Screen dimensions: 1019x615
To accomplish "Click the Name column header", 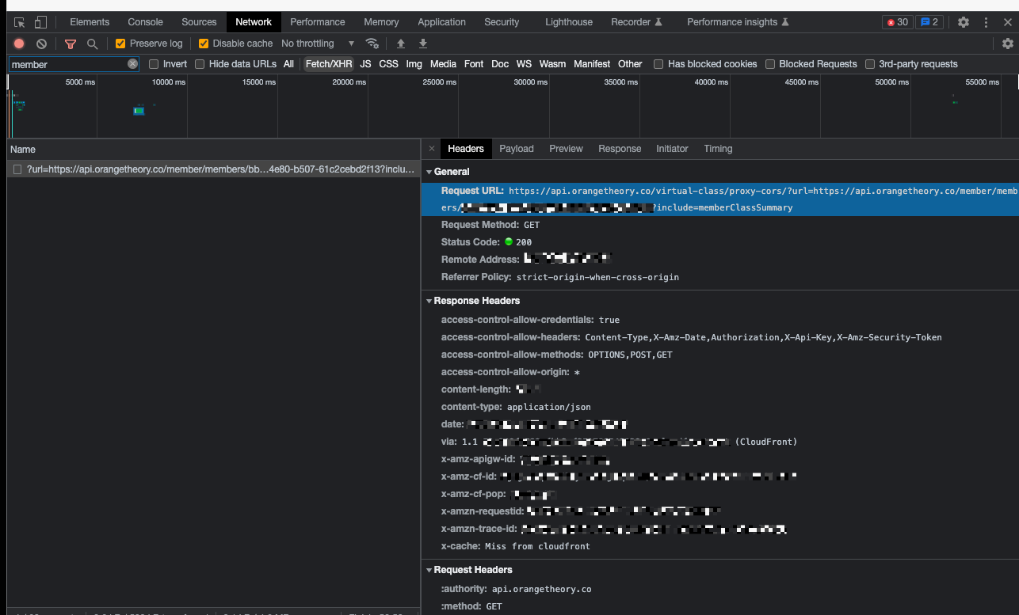I will pyautogui.click(x=213, y=149).
